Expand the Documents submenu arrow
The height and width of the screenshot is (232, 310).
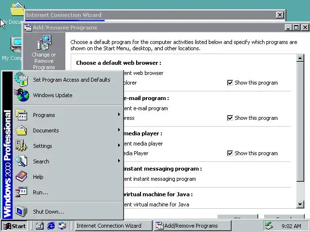pyautogui.click(x=119, y=130)
